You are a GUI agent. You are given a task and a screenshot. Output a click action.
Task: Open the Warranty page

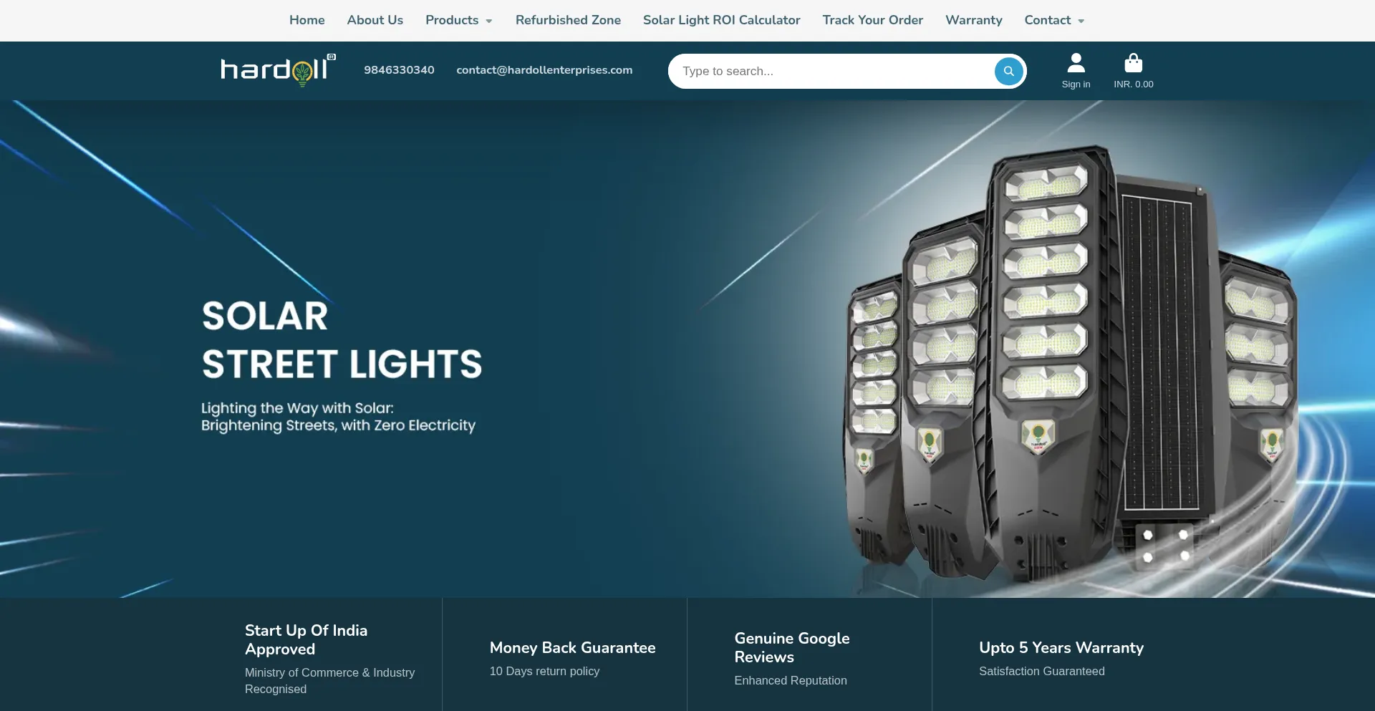coord(974,20)
